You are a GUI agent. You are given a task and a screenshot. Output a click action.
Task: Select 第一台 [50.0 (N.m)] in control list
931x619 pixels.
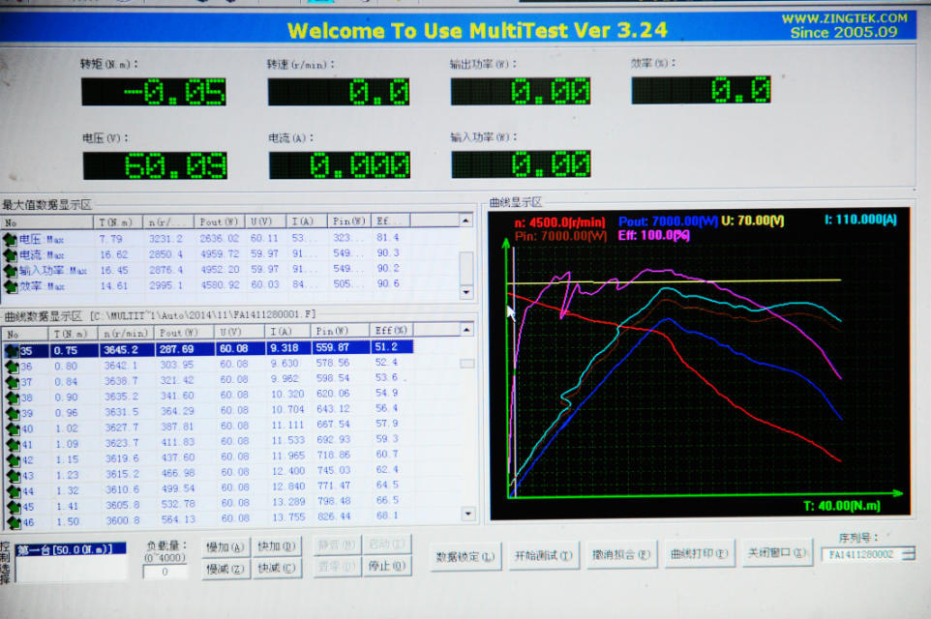tap(71, 549)
